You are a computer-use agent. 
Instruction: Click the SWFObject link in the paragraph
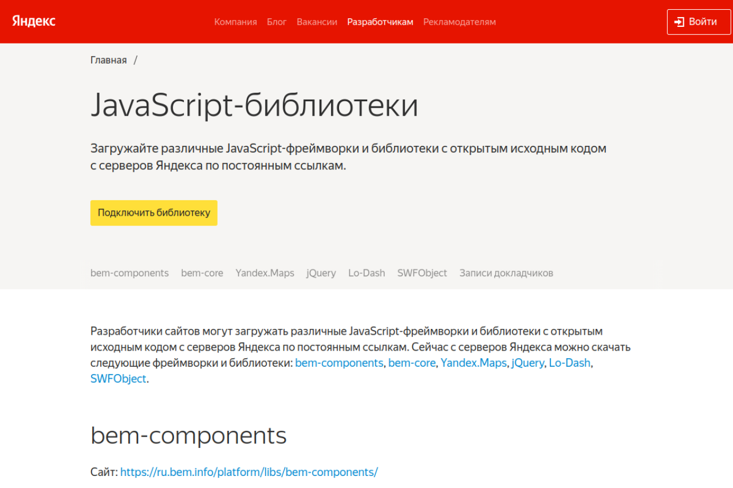pyautogui.click(x=118, y=378)
